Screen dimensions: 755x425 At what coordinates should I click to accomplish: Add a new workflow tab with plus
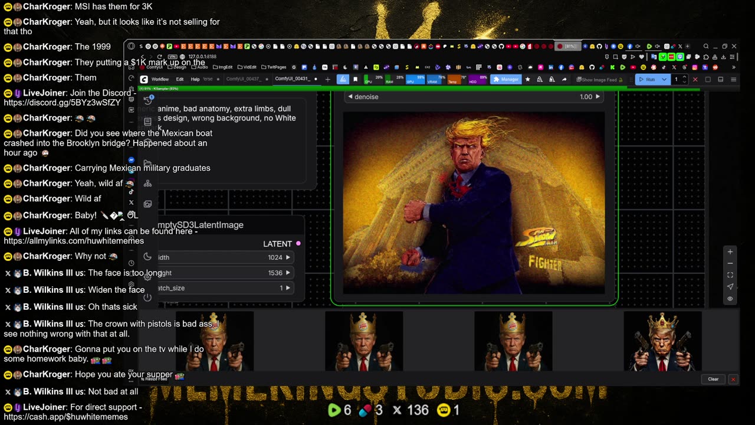(328, 79)
